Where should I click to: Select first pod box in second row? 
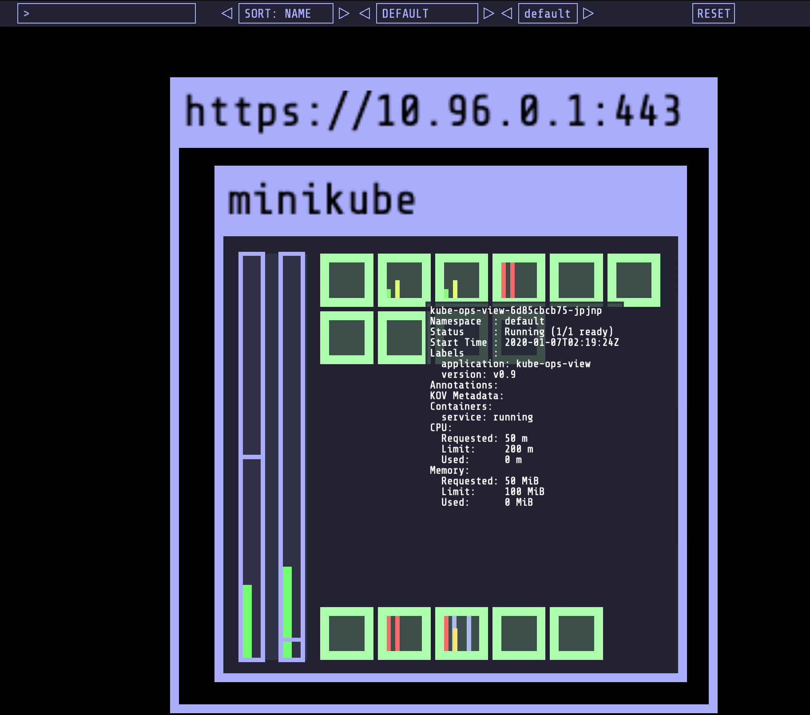(346, 338)
